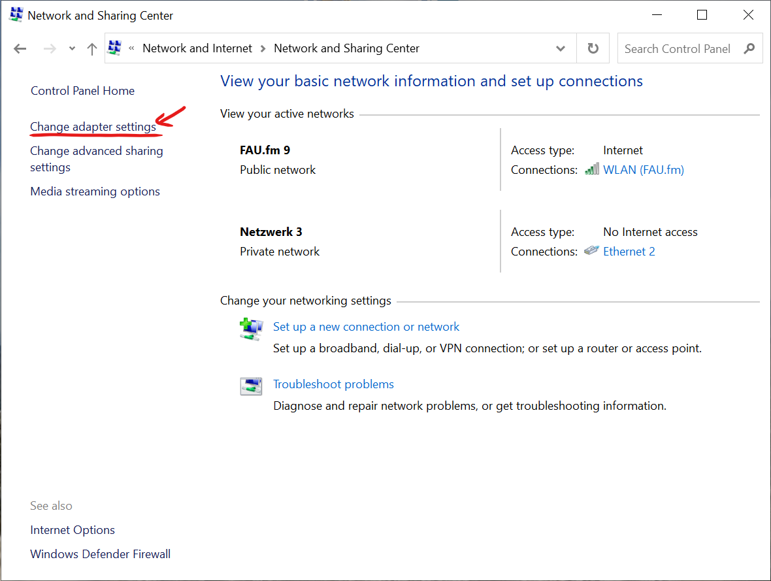Expand the breadcrumb chevron after Network and Internet
The width and height of the screenshot is (771, 581).
click(263, 48)
